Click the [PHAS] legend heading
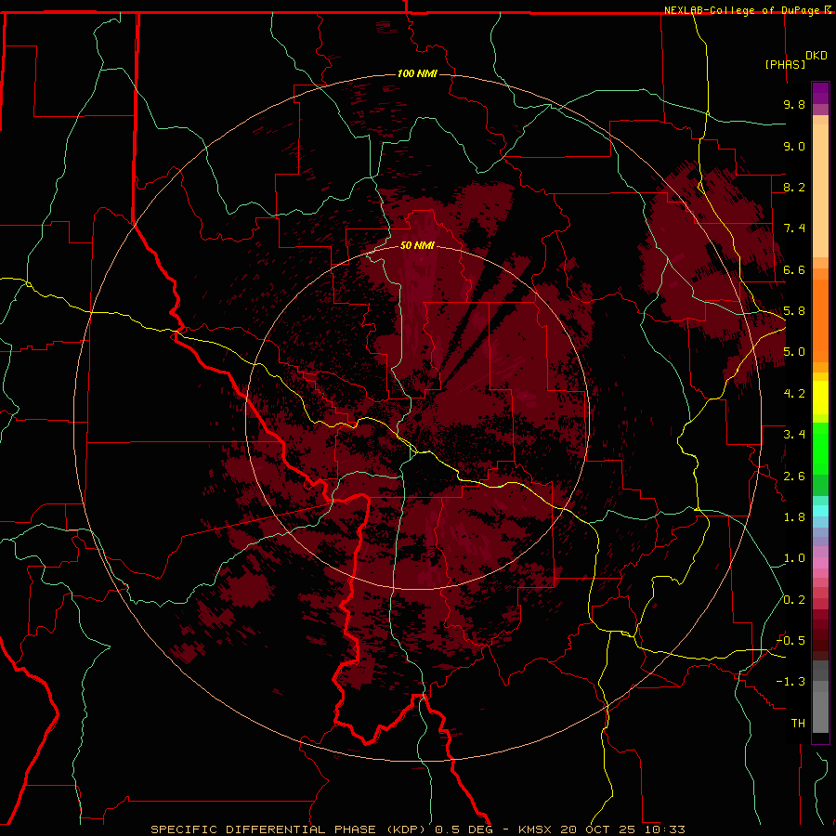Viewport: 836px width, 836px height. [785, 64]
